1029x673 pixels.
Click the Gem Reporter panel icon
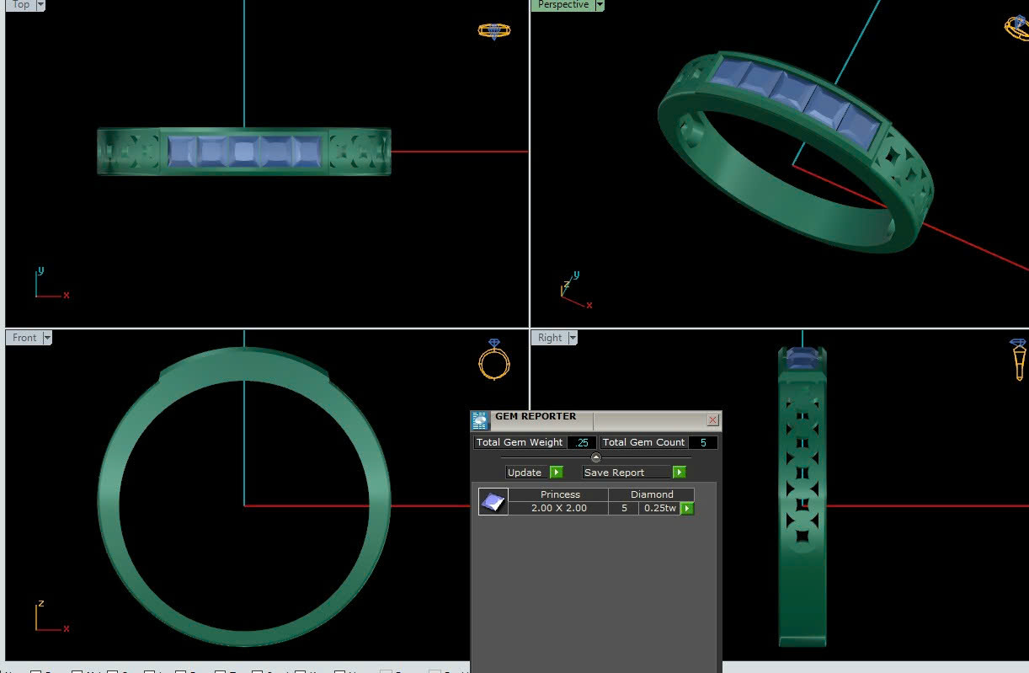480,420
